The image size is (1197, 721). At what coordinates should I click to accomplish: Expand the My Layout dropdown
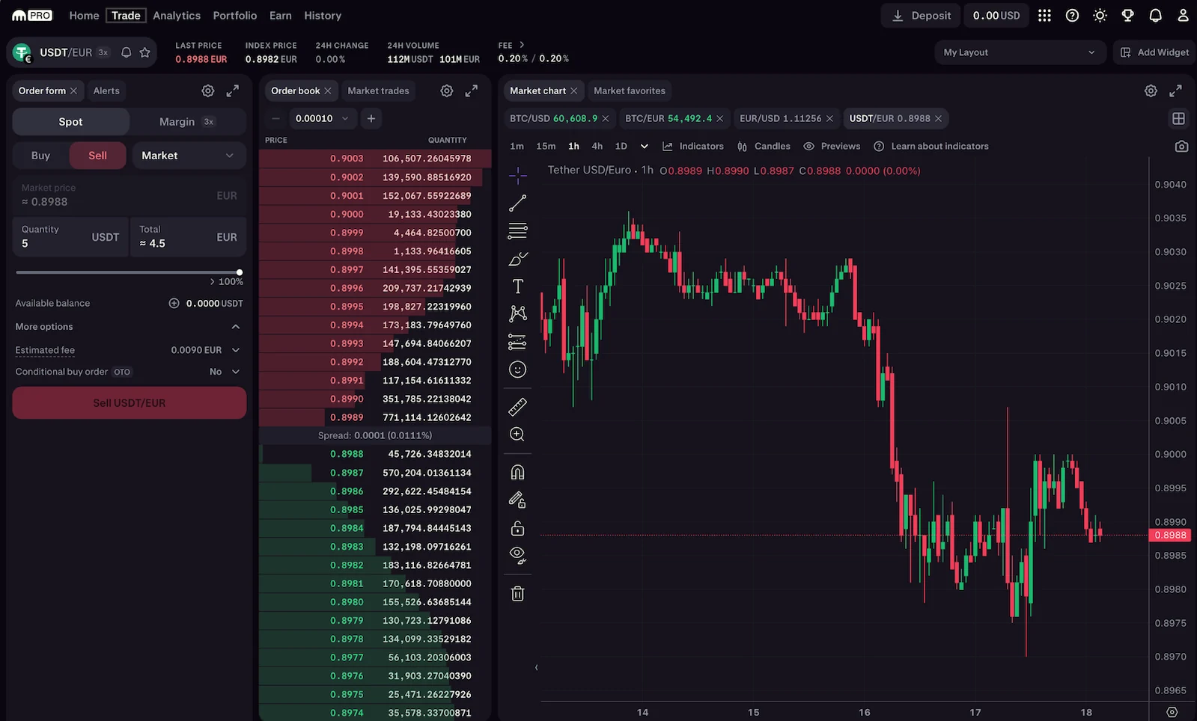tap(1019, 52)
